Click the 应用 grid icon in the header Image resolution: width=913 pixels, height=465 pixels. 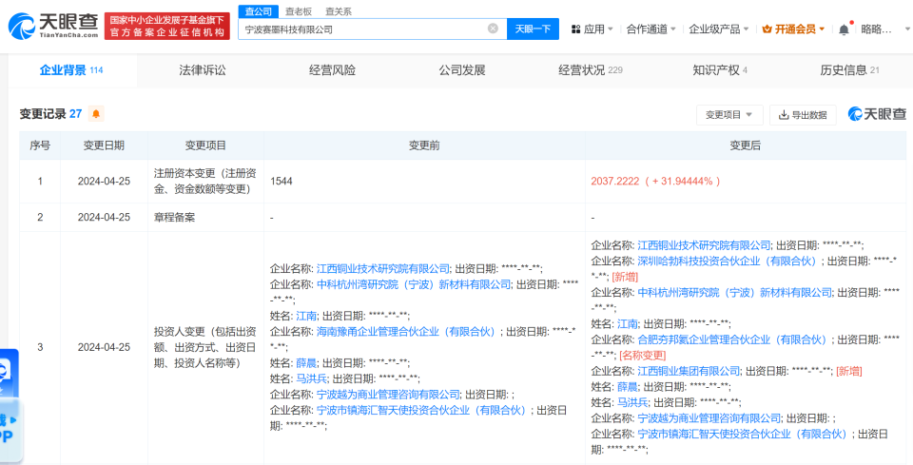(576, 29)
